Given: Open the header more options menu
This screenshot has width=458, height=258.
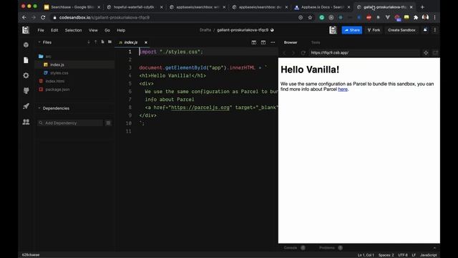Looking at the screenshot, I should coord(434,30).
